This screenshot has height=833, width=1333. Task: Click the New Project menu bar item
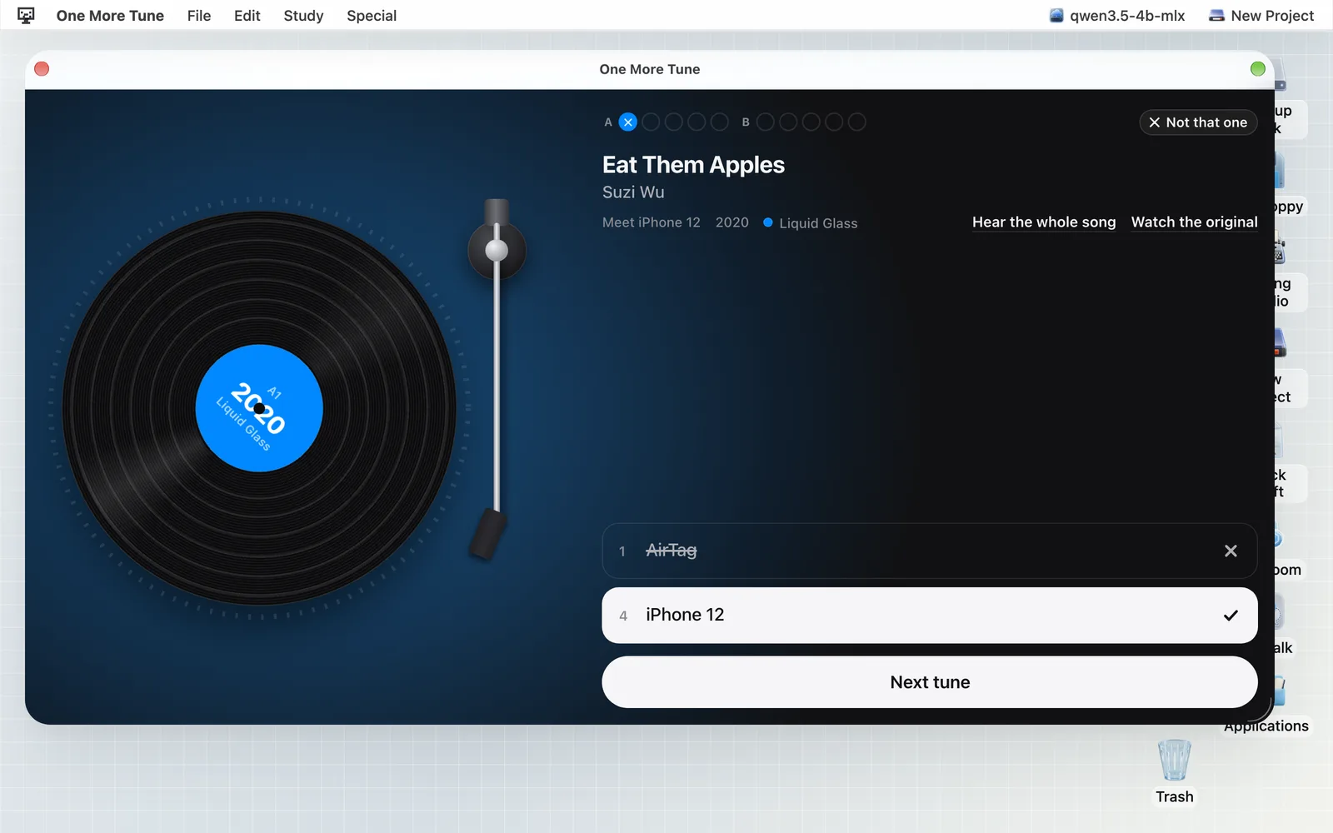[x=1261, y=15]
